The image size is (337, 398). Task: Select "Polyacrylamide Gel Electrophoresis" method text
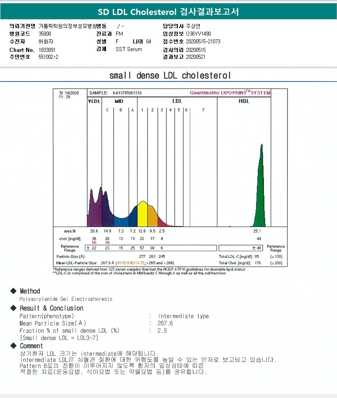click(x=66, y=299)
